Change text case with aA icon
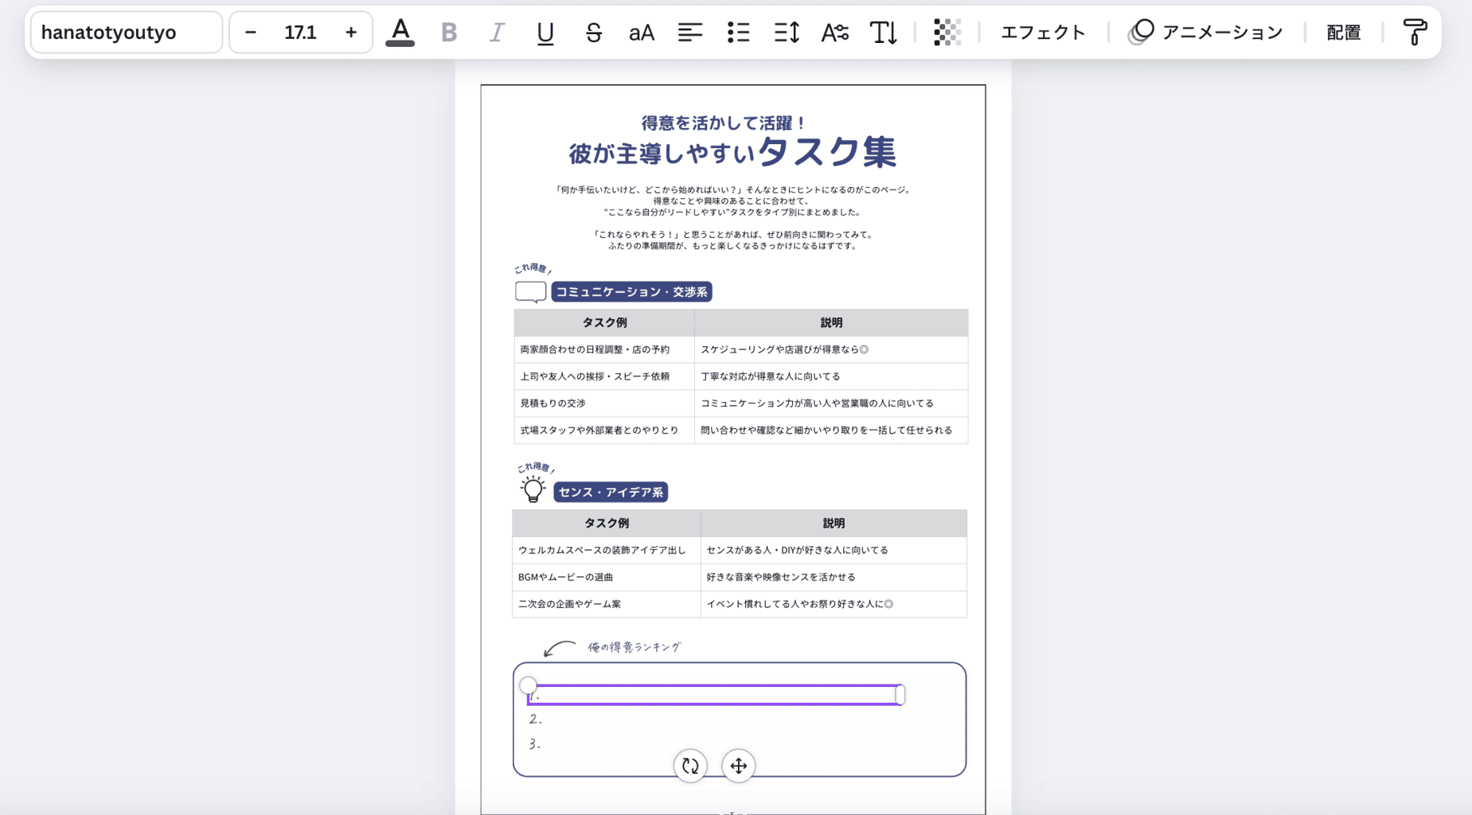Image resolution: width=1472 pixels, height=815 pixels. click(641, 33)
